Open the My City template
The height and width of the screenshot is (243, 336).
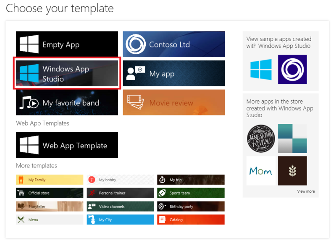(120, 219)
